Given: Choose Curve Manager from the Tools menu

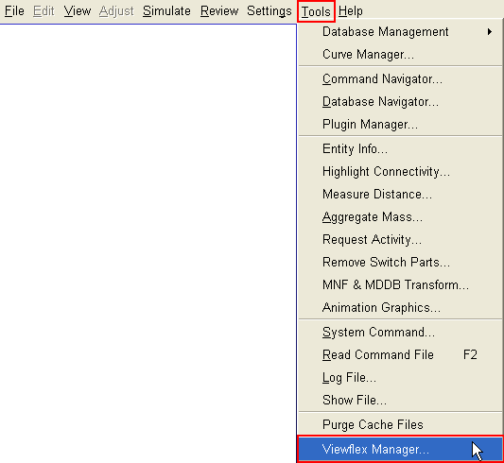Looking at the screenshot, I should pyautogui.click(x=400, y=54).
